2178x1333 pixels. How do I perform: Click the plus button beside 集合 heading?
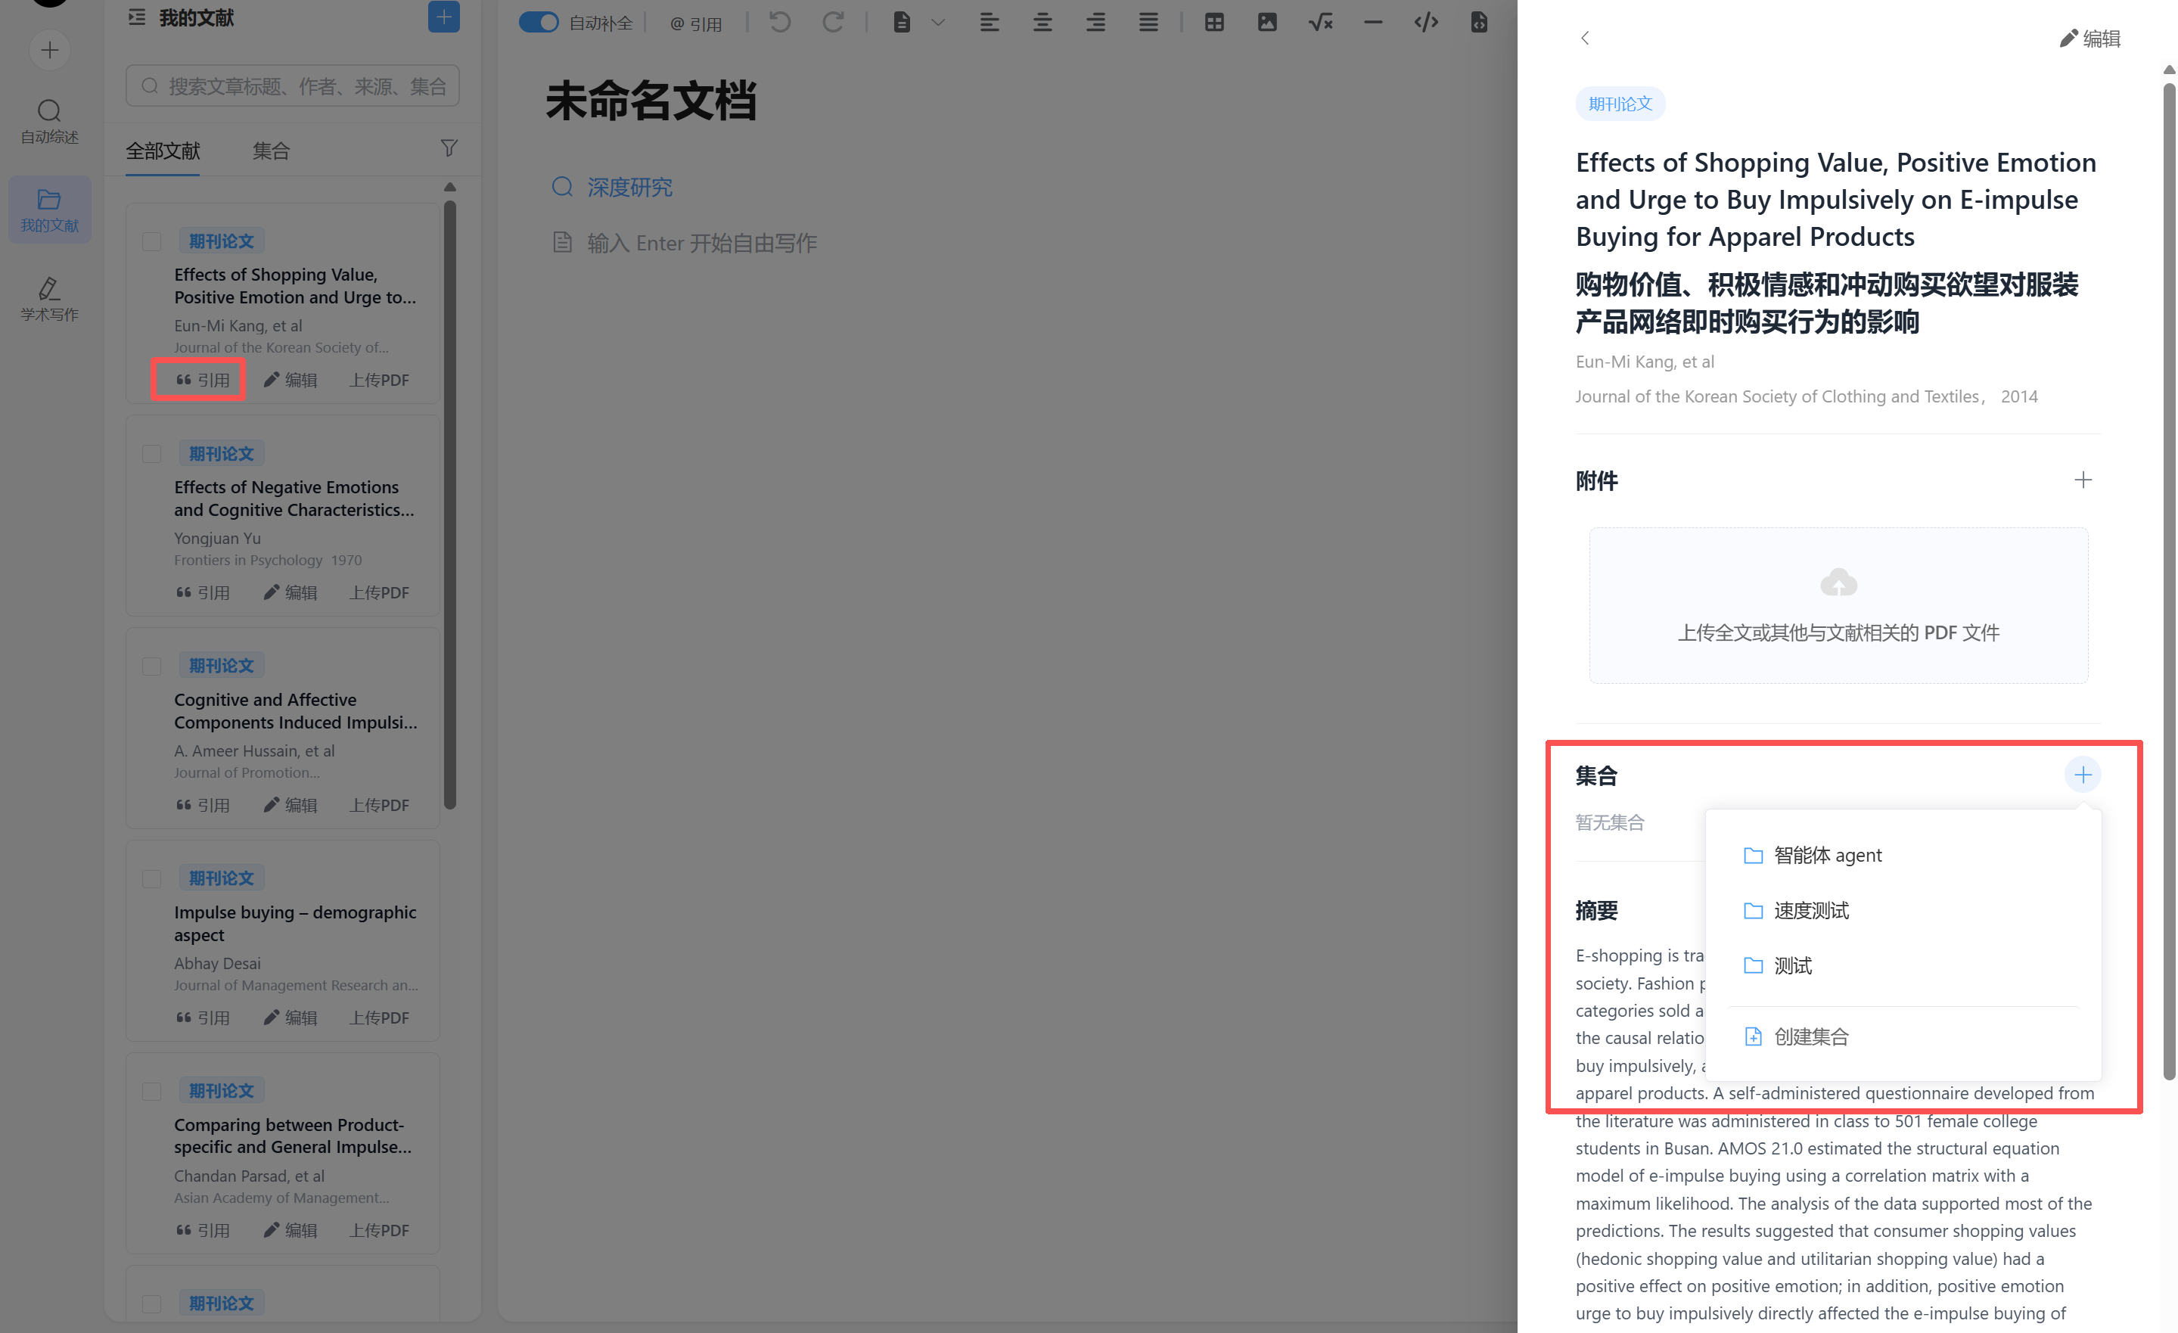coord(2083,775)
